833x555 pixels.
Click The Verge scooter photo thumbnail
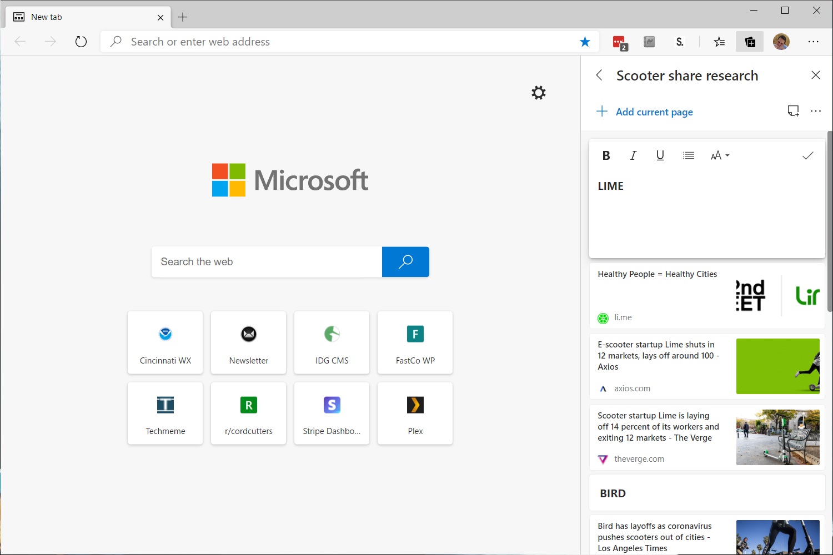[777, 437]
